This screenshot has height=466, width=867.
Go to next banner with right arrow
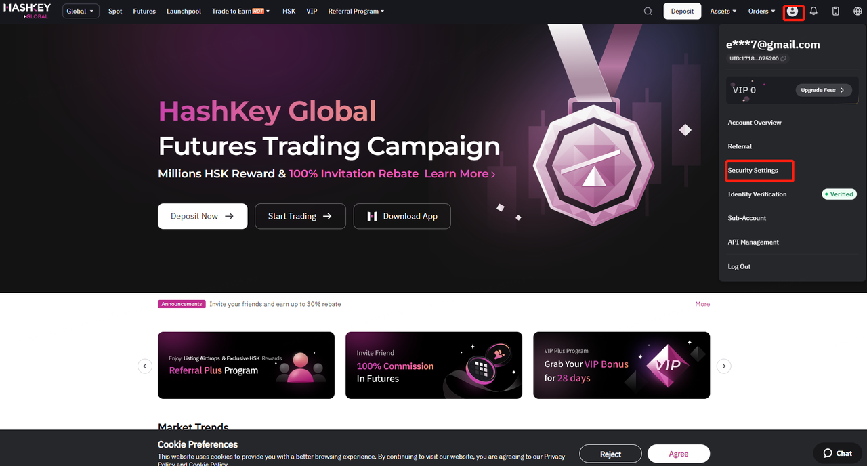point(724,366)
